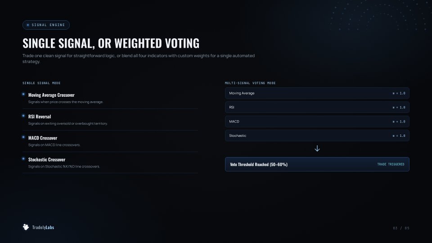Select the Moving Average voting row
432x243 pixels.
[x=317, y=93]
